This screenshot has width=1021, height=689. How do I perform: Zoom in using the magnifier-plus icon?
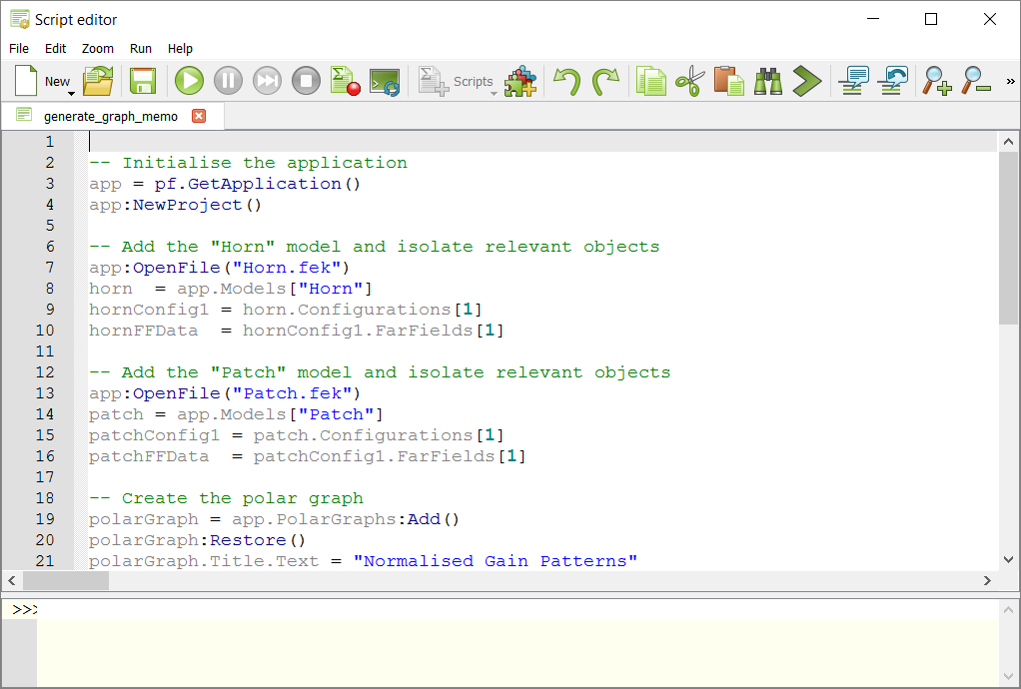click(936, 81)
